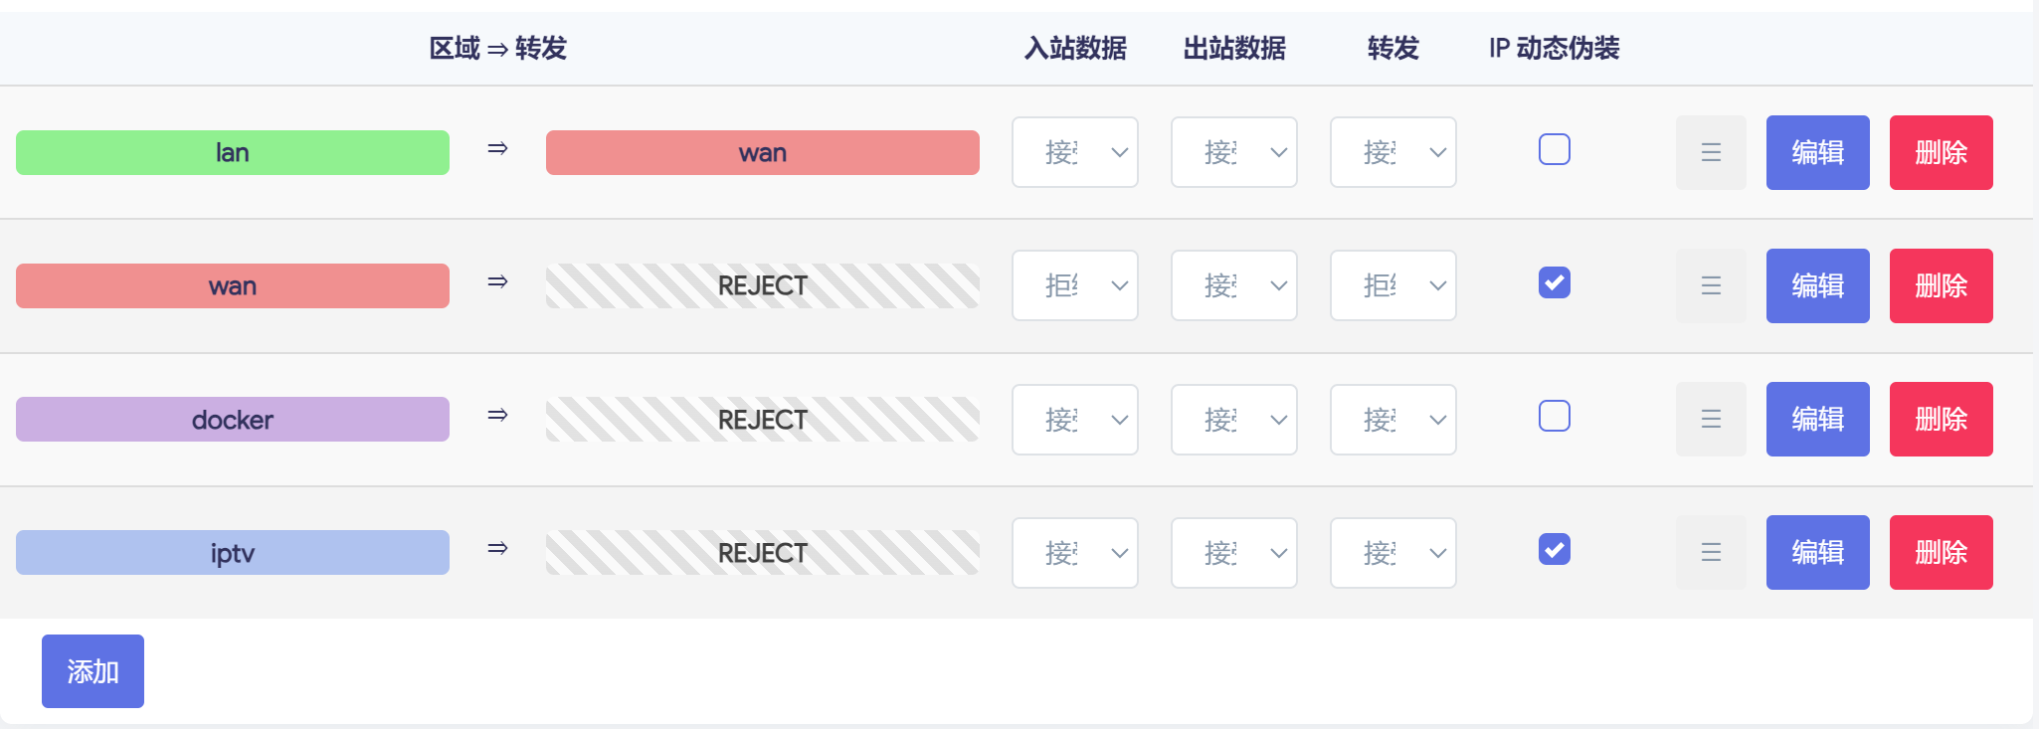Click the drag handle for the iptv zone row

tap(1711, 552)
